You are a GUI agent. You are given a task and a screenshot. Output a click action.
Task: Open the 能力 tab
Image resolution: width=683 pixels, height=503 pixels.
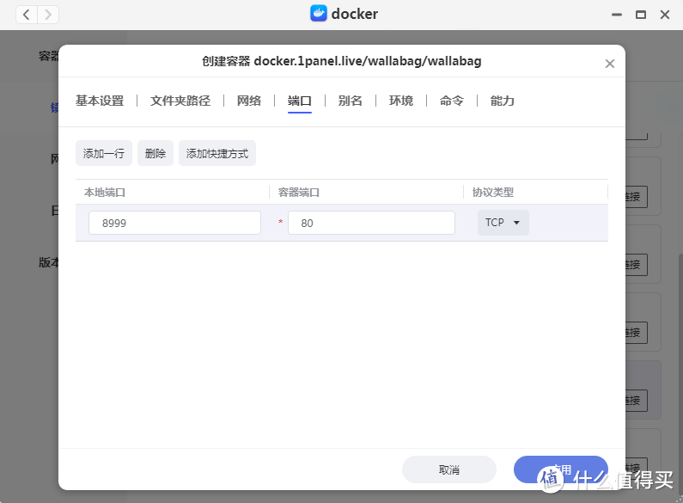[x=503, y=101]
